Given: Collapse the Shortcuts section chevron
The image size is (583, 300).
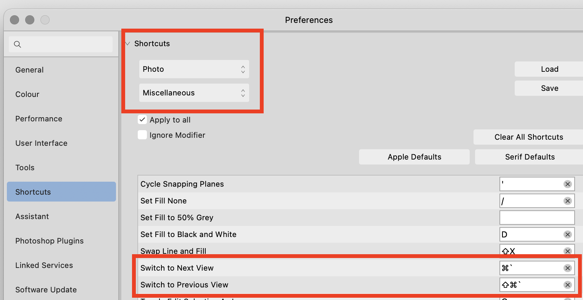Looking at the screenshot, I should [128, 44].
